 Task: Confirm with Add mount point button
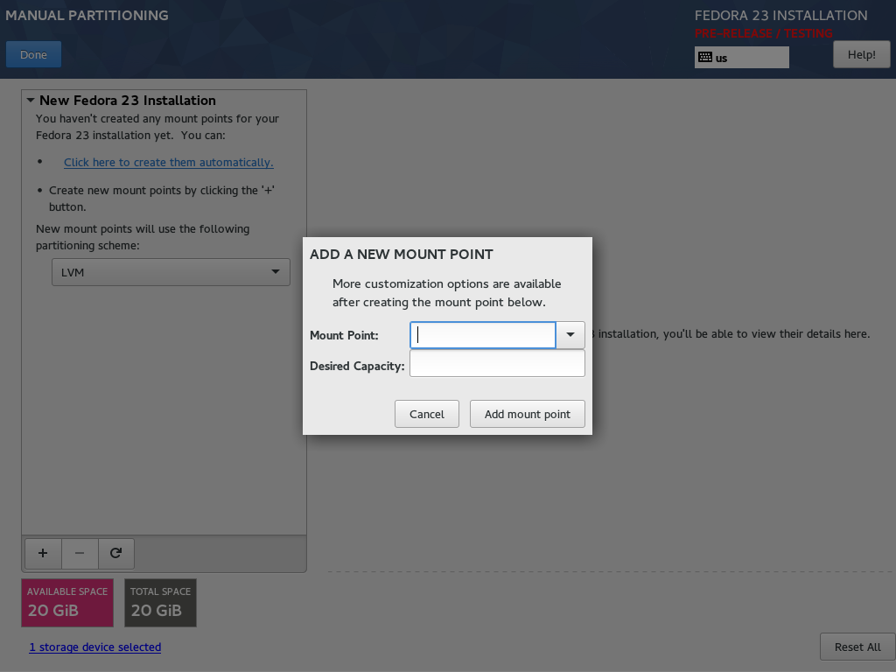click(528, 414)
